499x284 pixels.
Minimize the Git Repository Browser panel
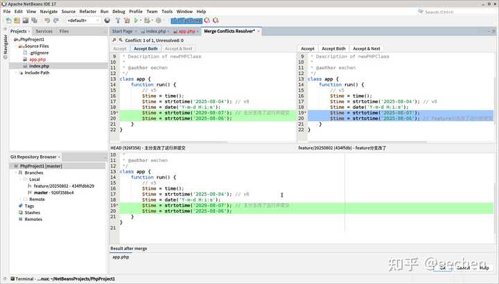pos(104,157)
